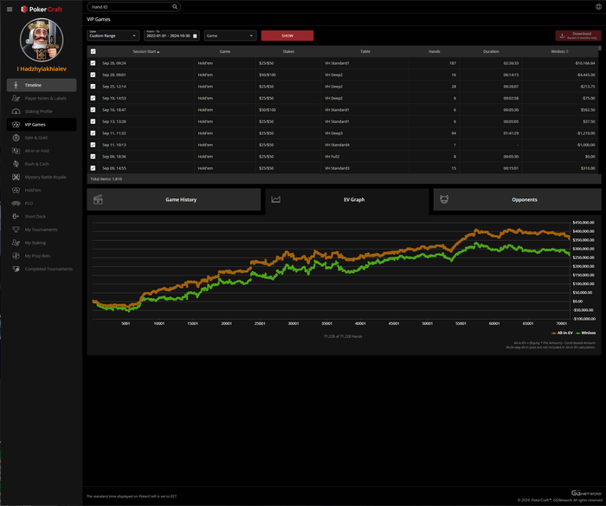
Task: Click the Timeline sidebar icon
Action: click(x=16, y=85)
